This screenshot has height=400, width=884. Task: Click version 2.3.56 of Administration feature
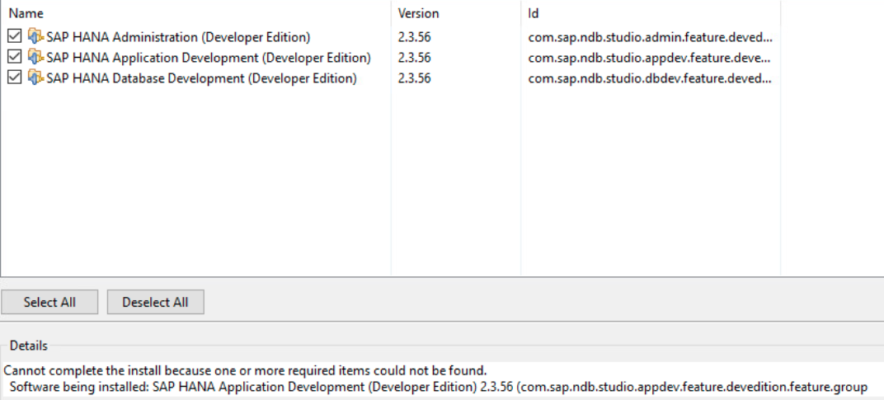(414, 37)
